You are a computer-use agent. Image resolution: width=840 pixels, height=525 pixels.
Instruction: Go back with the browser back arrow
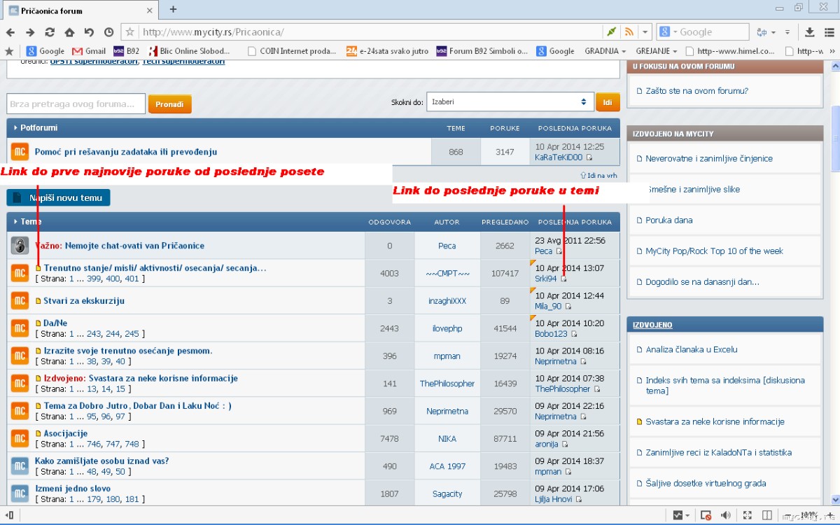(x=10, y=32)
